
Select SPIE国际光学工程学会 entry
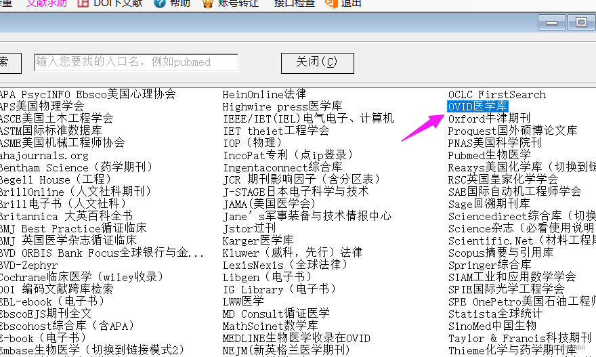[506, 289]
